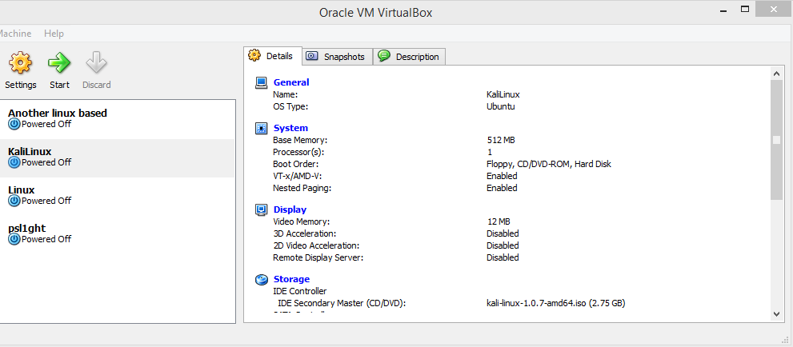The width and height of the screenshot is (793, 347).
Task: Close the VirtualBox window
Action: coord(775,9)
